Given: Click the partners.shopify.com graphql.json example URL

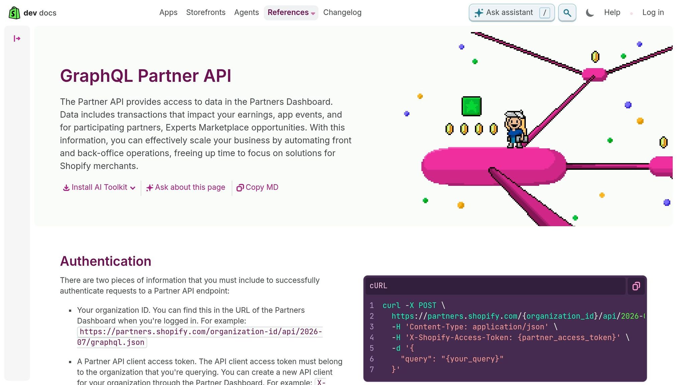Looking at the screenshot, I should (x=200, y=337).
